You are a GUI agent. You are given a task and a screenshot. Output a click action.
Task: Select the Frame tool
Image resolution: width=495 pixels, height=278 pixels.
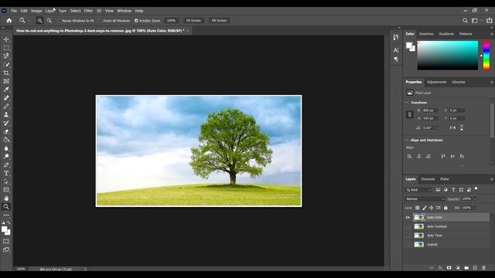coord(6,81)
